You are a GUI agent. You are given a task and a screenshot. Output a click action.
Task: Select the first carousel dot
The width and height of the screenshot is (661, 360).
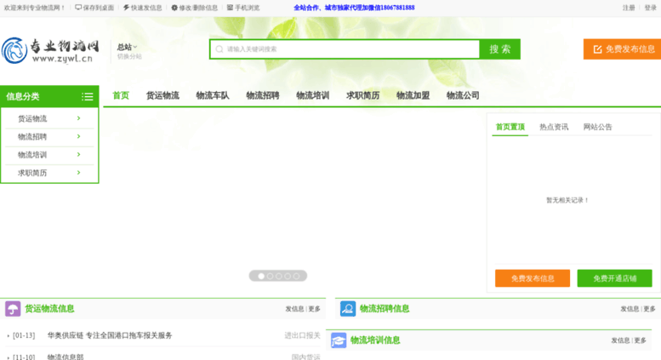261,276
